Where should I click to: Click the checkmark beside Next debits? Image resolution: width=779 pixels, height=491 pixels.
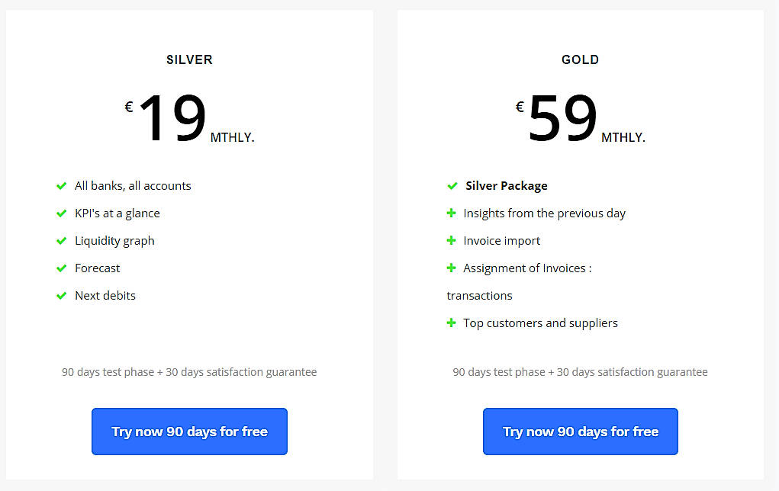[62, 295]
